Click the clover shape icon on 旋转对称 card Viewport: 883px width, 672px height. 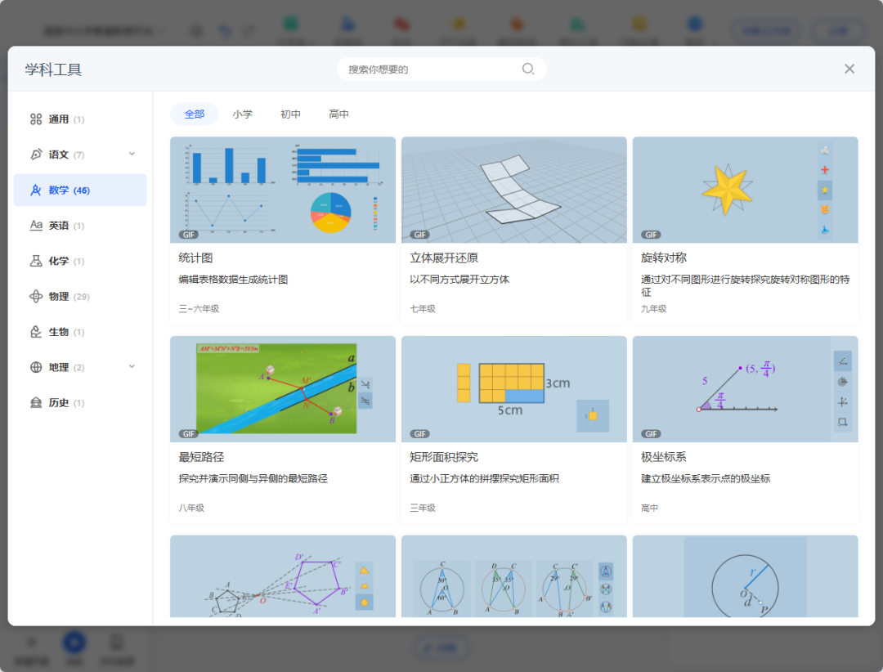click(825, 150)
